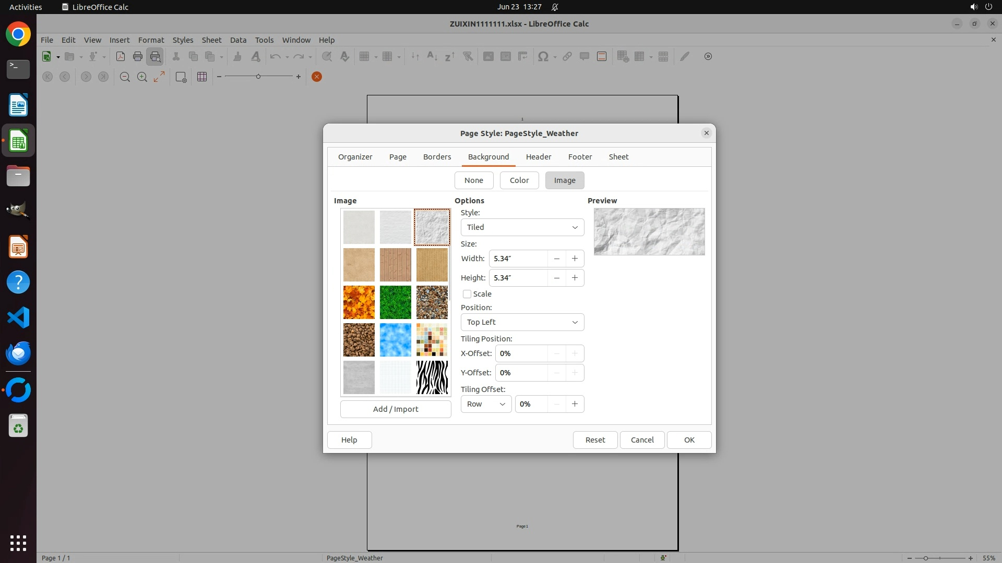Click the Export as PDF toolbar icon

click(121, 57)
